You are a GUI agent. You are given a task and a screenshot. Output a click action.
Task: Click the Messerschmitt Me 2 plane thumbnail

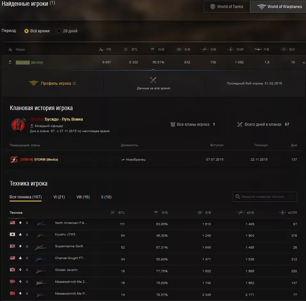point(41,282)
